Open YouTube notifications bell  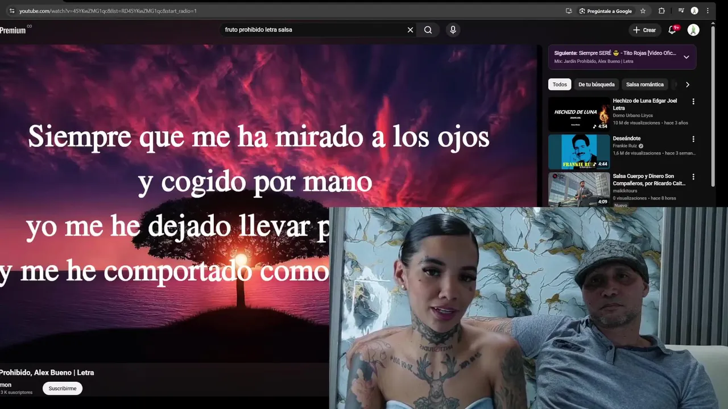coord(672,30)
